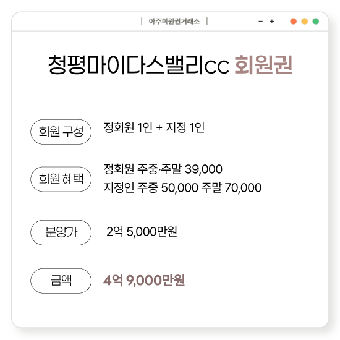Click the green circle window button
Screen dimensions: 340x340
(316, 21)
